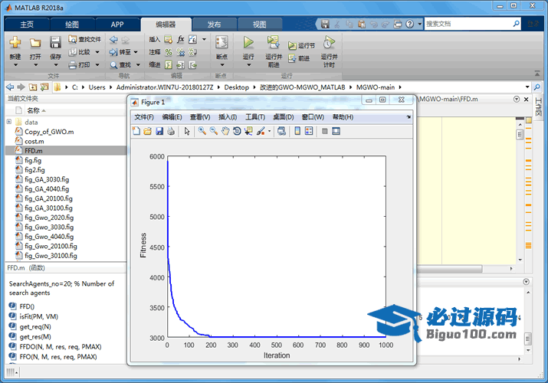Switch to the Plots tab
The image size is (548, 383).
(72, 25)
